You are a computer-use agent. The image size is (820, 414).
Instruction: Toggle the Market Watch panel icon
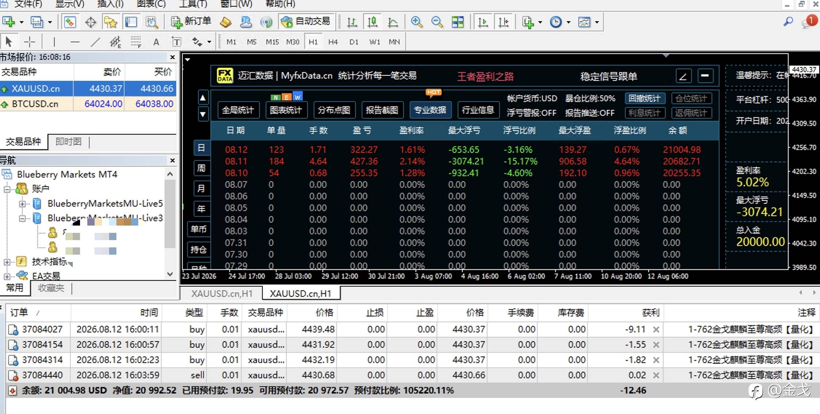pyautogui.click(x=70, y=22)
